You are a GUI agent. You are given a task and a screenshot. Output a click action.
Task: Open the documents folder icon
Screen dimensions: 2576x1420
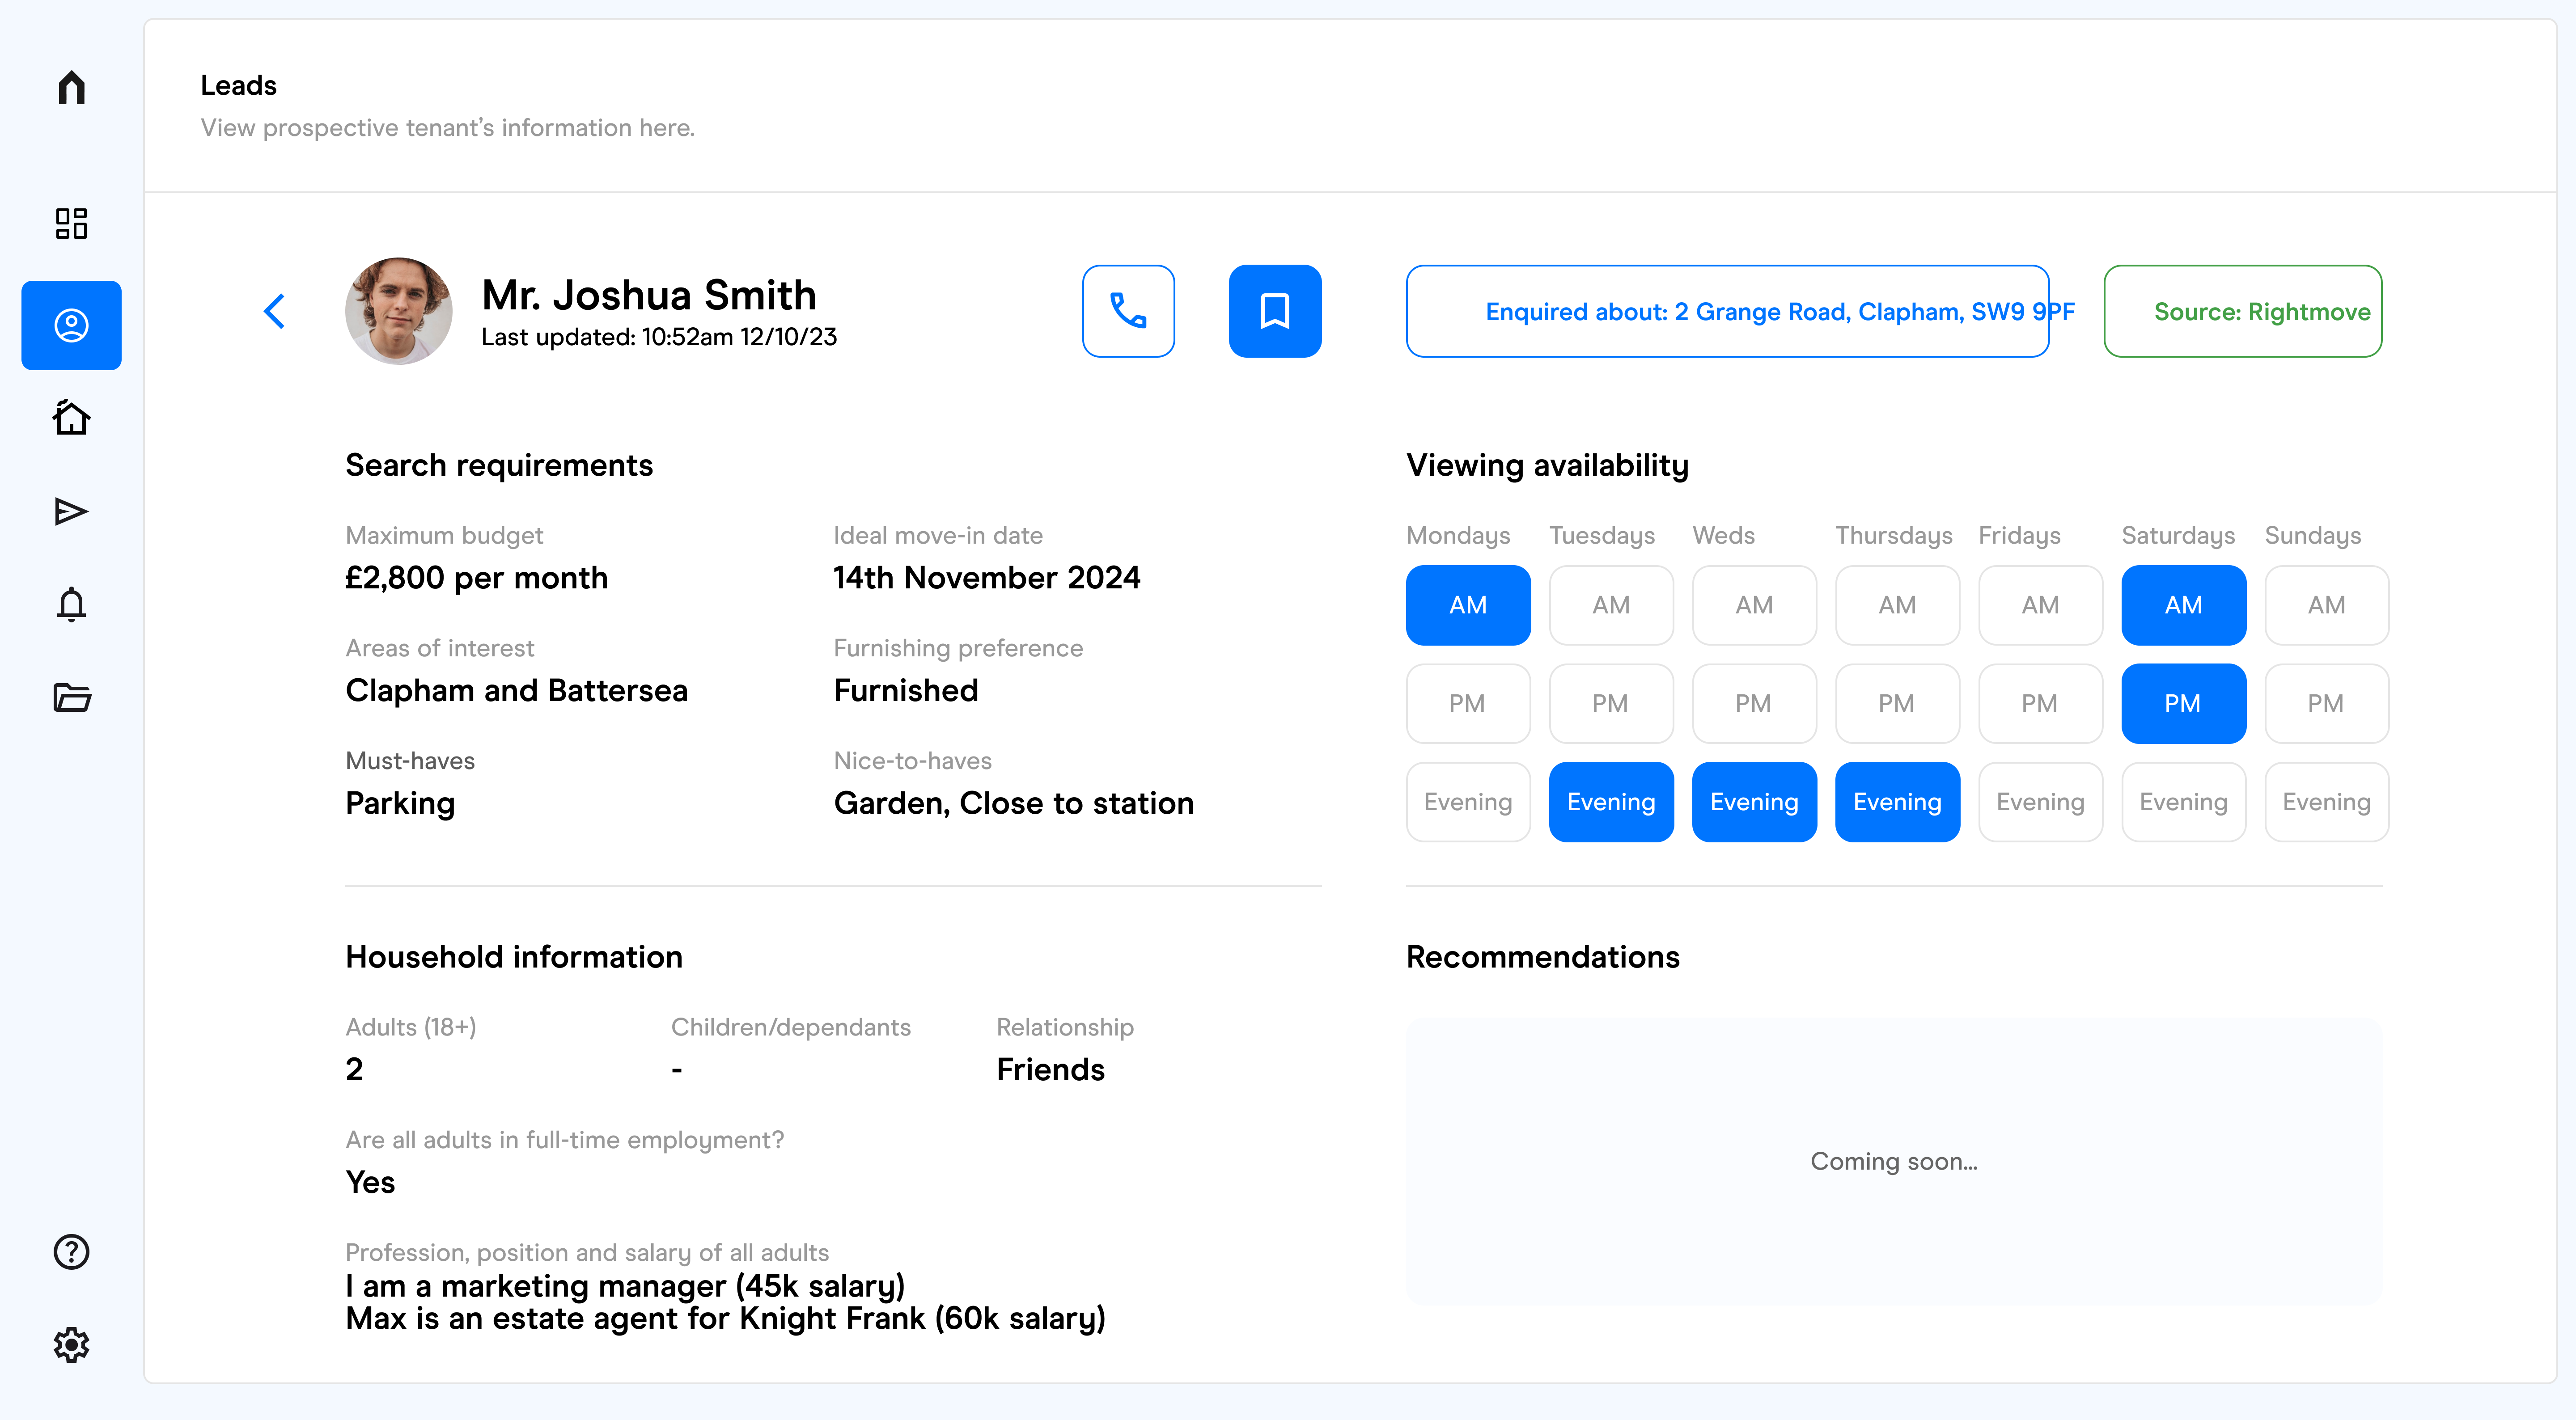pyautogui.click(x=71, y=697)
